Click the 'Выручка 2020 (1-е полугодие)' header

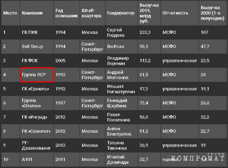[212, 13]
